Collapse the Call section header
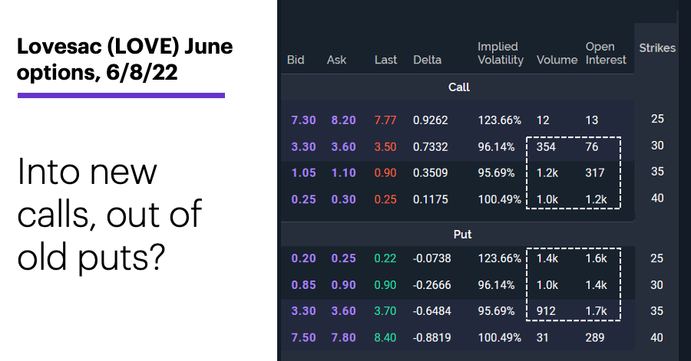 tap(459, 87)
